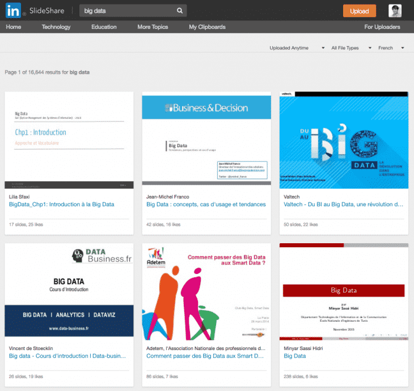
Task: Open My Clipboards
Action: [207, 27]
